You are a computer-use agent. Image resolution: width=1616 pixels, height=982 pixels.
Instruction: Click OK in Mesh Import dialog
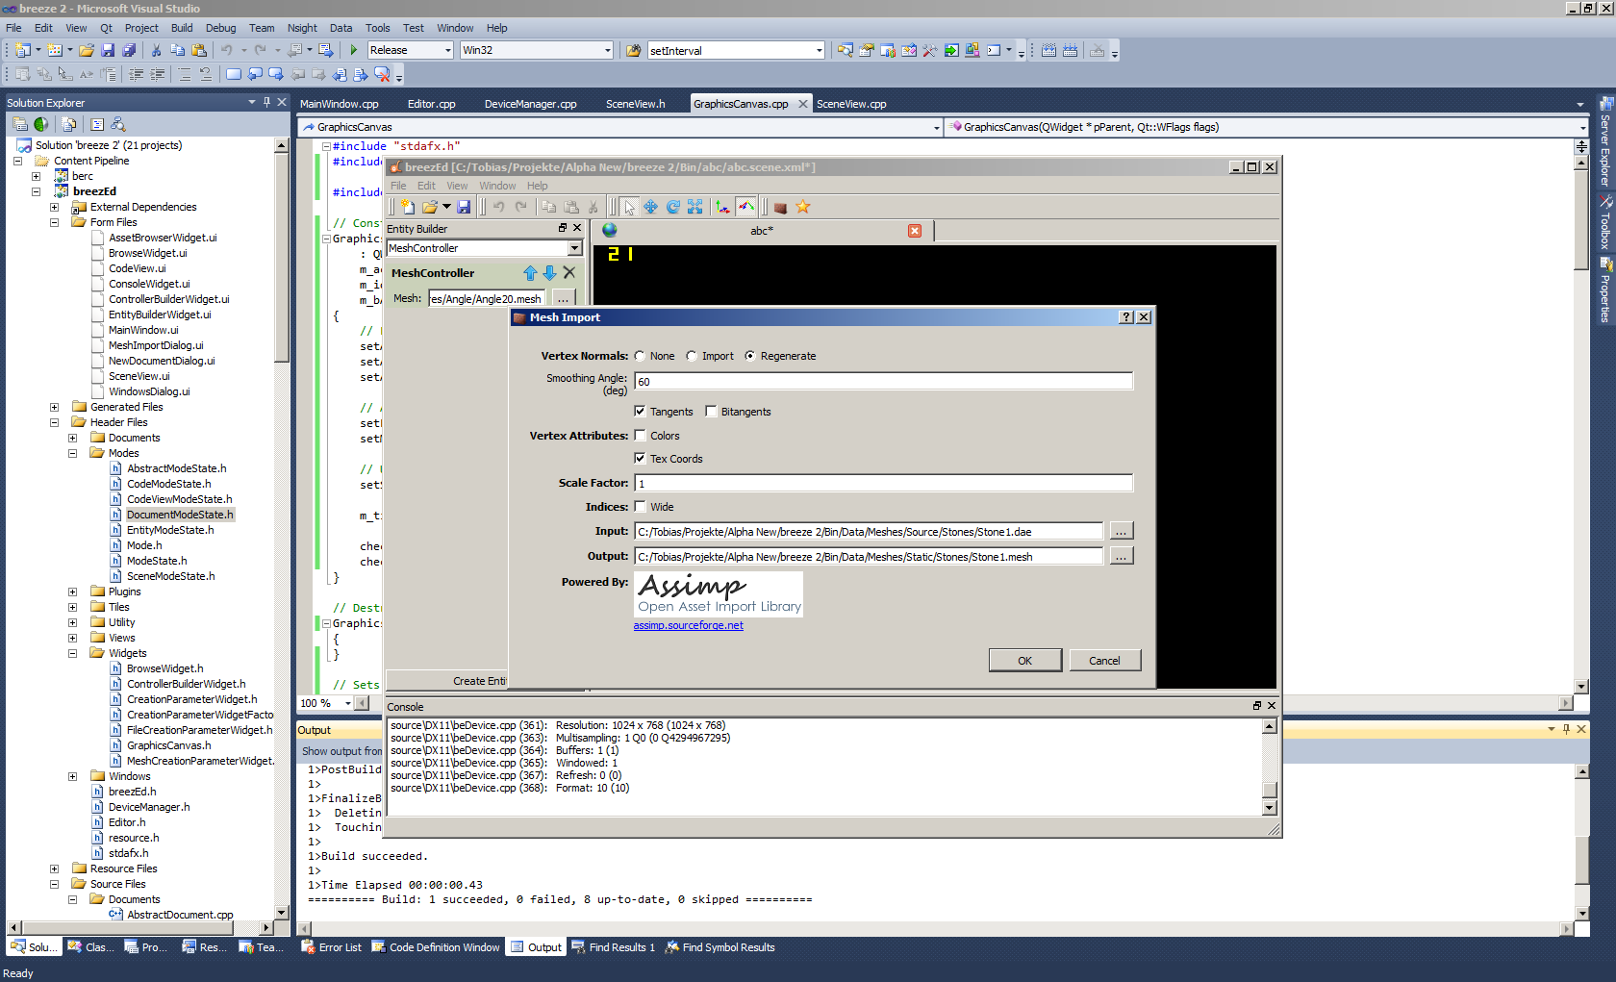coord(1024,661)
